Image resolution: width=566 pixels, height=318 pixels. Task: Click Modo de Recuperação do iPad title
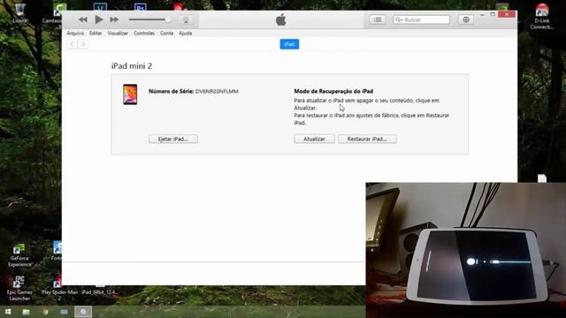tap(333, 91)
